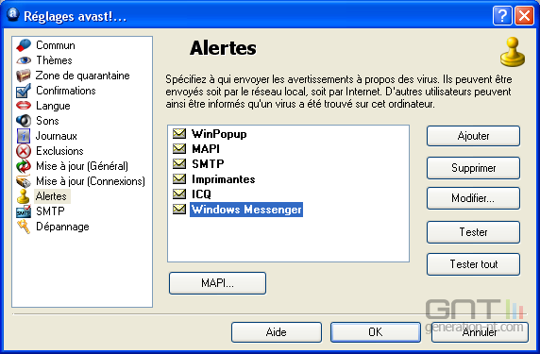This screenshot has width=540, height=354.
Task: Click the Mise à jour (Connexions) icon
Action: pyautogui.click(x=24, y=181)
